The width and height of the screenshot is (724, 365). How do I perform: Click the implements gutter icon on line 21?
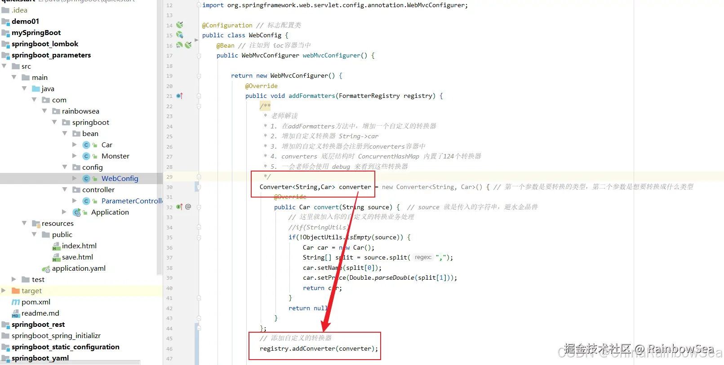click(179, 96)
